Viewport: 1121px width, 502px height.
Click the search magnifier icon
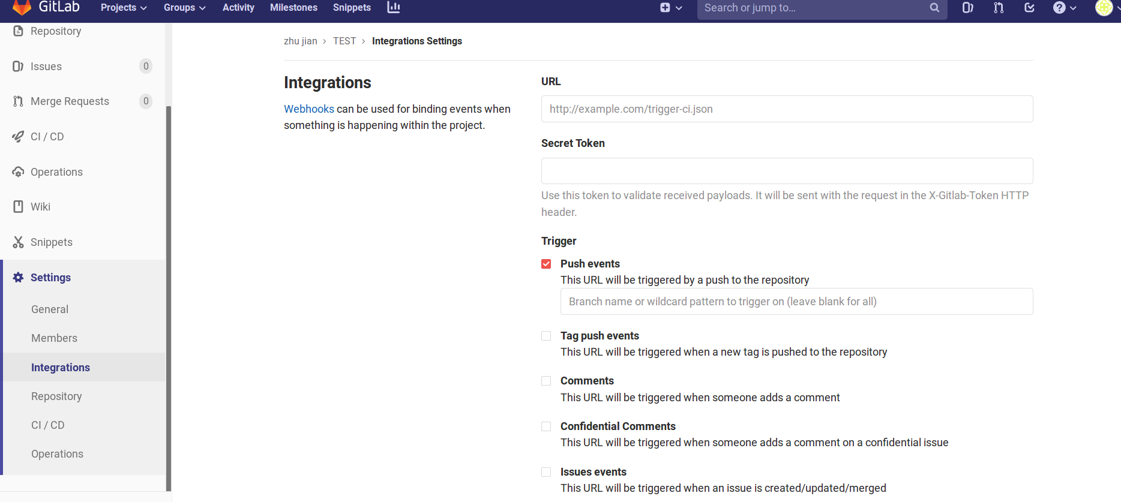click(934, 8)
